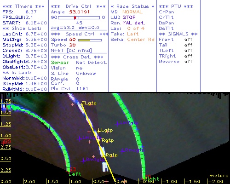
Task: Click the red marker on the Angle slider
Action: 75,17
